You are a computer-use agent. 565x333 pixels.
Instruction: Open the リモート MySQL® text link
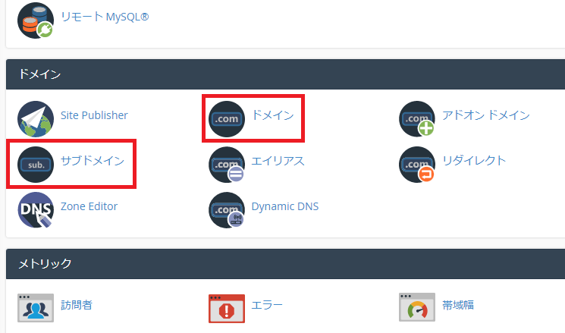point(105,17)
